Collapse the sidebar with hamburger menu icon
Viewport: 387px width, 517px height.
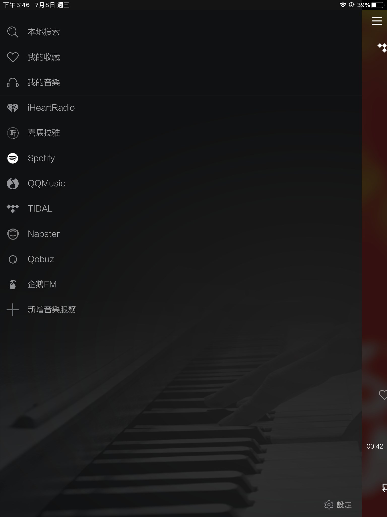377,21
